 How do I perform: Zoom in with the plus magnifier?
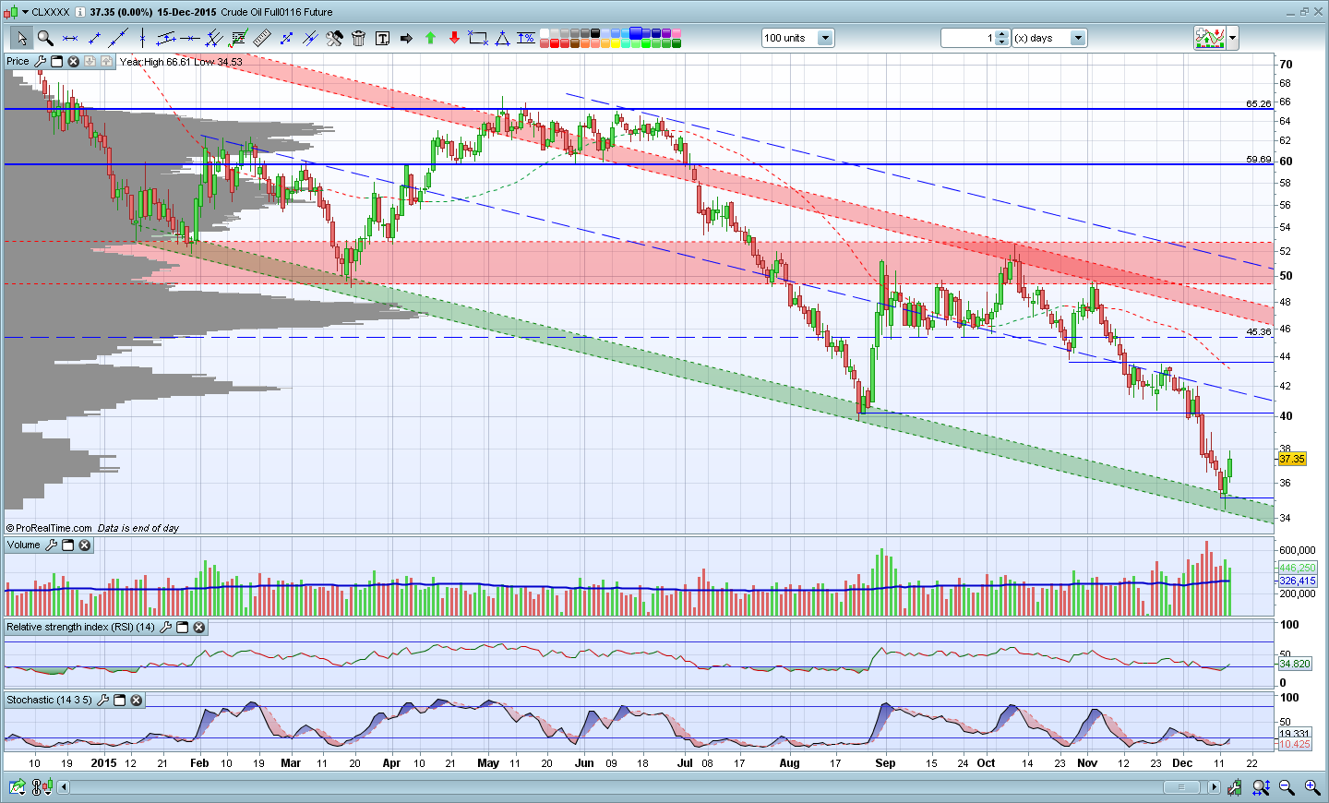click(1311, 787)
